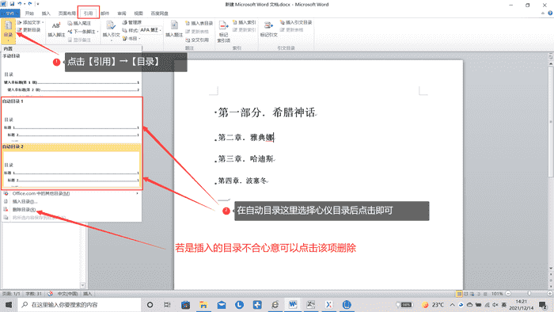This screenshot has height=312, width=554.
Task: Click the Save icon in quick access toolbar
Action: point(12,4)
